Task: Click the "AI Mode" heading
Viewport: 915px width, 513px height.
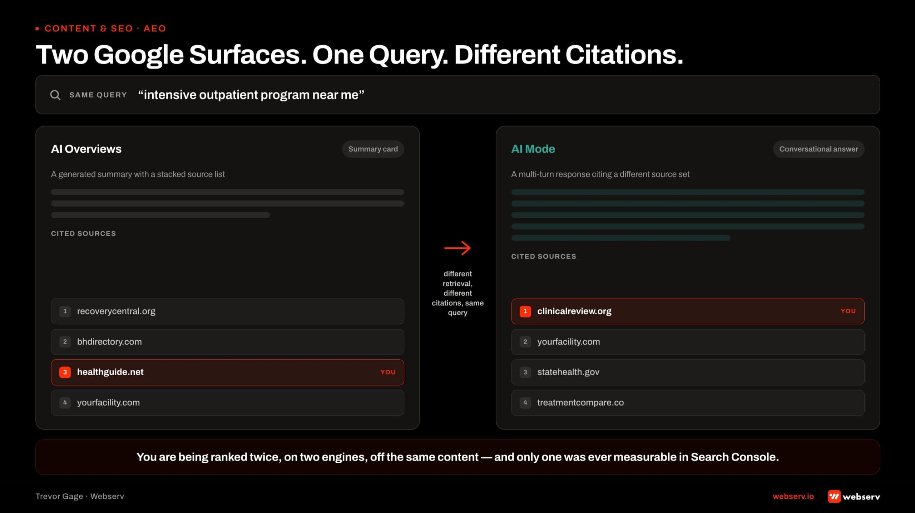Action: [x=533, y=149]
